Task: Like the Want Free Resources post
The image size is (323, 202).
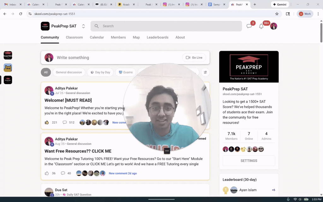Action: pos(47,173)
